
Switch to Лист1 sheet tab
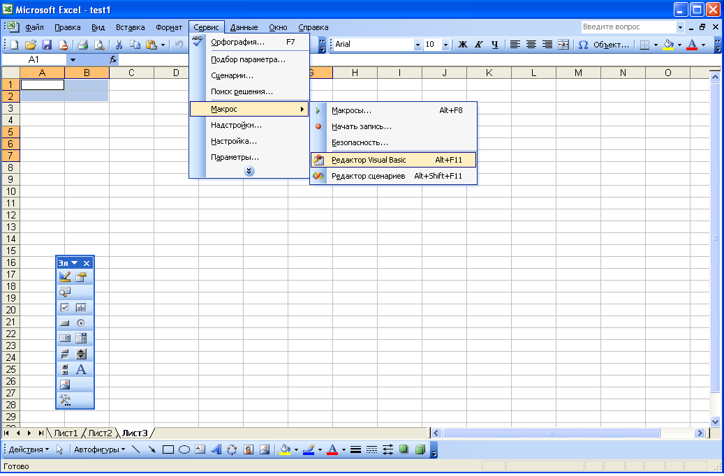click(66, 433)
